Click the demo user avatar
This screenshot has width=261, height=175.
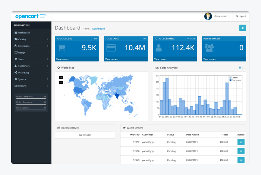[208, 16]
